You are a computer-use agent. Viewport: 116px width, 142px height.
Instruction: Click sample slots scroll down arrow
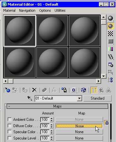pos(104,76)
